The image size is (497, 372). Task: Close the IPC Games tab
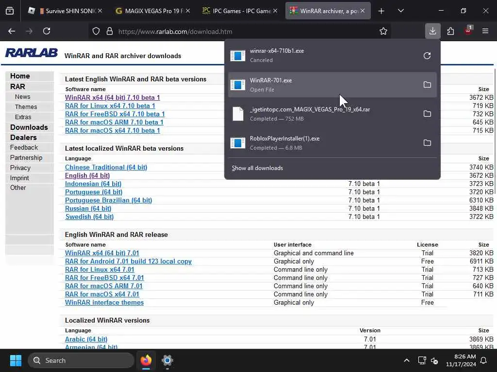click(x=275, y=11)
